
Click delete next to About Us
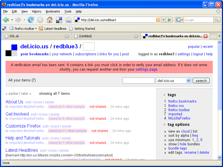49,102
